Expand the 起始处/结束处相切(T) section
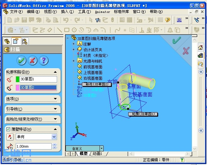This screenshot has width=207, height=165. click(55, 119)
